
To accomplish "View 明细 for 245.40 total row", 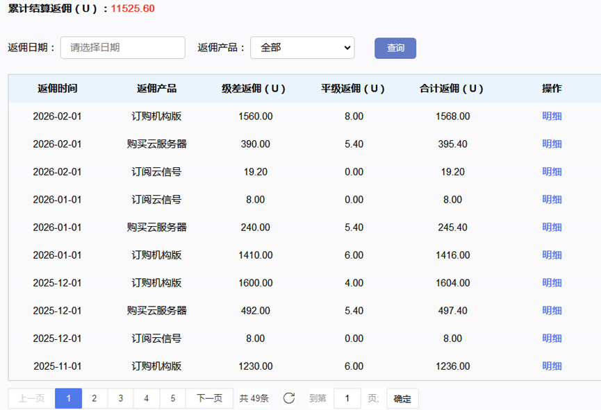I will 552,228.
